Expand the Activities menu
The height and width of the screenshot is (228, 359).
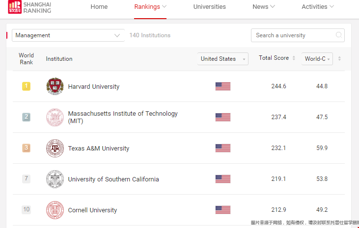pos(318,7)
